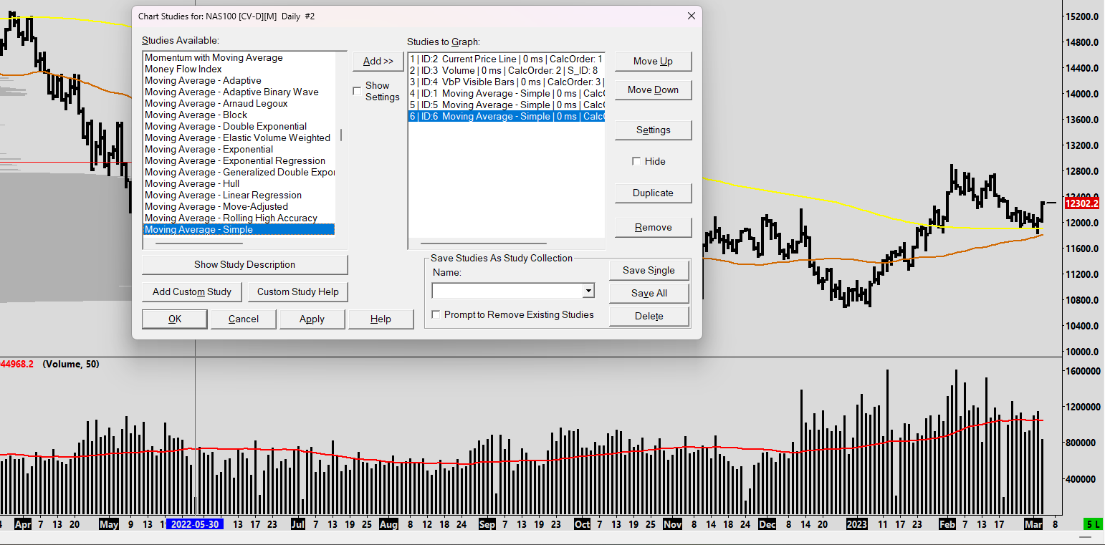The width and height of the screenshot is (1105, 545).
Task: Enable the Show Settings checkbox
Action: point(357,91)
